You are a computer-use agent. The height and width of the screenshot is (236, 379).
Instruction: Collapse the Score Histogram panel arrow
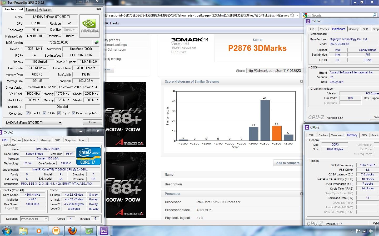[301, 81]
